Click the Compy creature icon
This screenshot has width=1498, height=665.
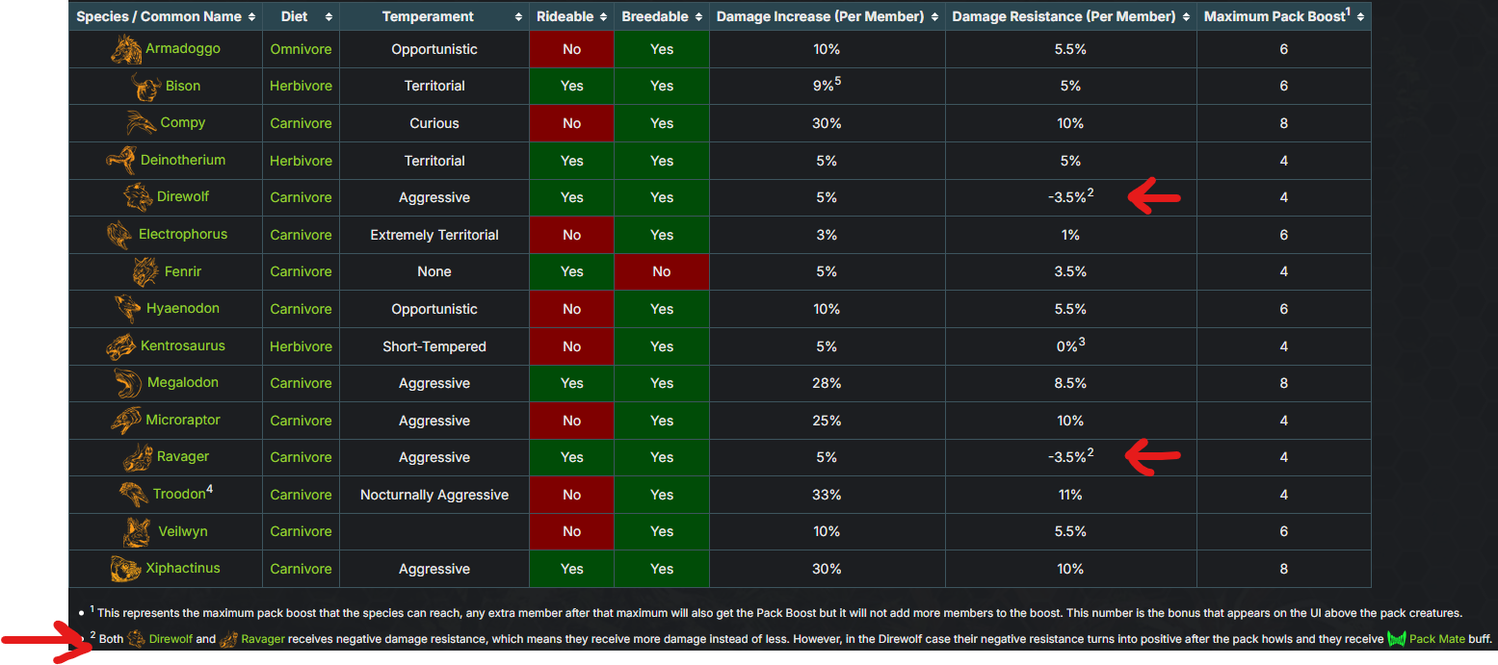click(x=141, y=123)
